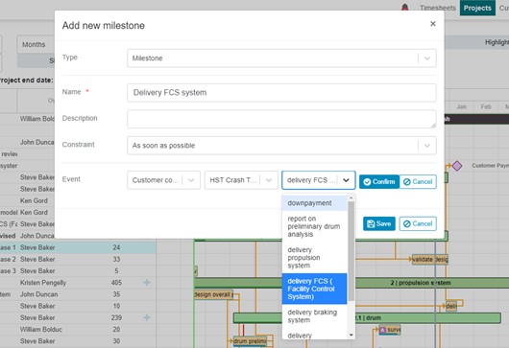Choose delivery FCS (Facility Control System) option
509x348 pixels.
(x=315, y=289)
